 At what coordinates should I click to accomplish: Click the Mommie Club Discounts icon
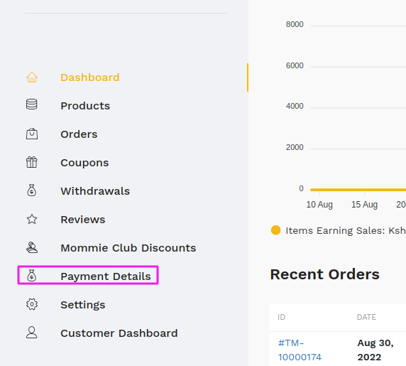pyautogui.click(x=32, y=247)
